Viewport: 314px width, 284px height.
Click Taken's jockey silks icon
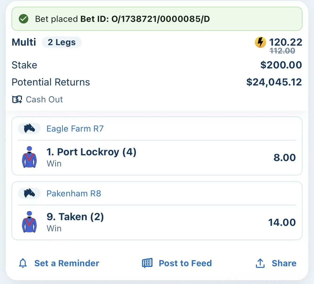click(29, 222)
